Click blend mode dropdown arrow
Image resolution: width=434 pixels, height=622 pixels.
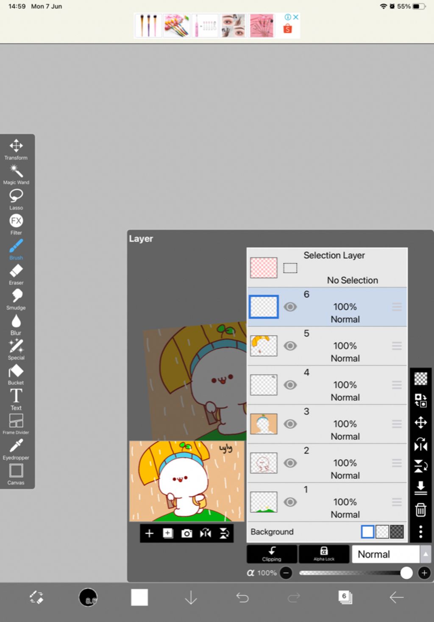pyautogui.click(x=426, y=554)
